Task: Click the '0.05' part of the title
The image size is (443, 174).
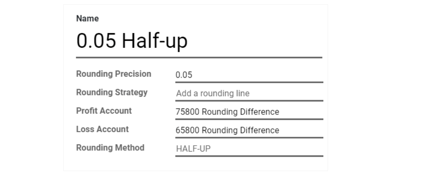Action: click(96, 41)
